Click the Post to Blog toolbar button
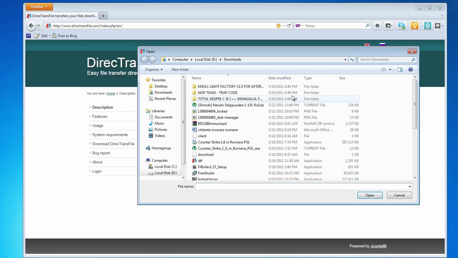Image resolution: width=458 pixels, height=258 pixels. tap(64, 36)
